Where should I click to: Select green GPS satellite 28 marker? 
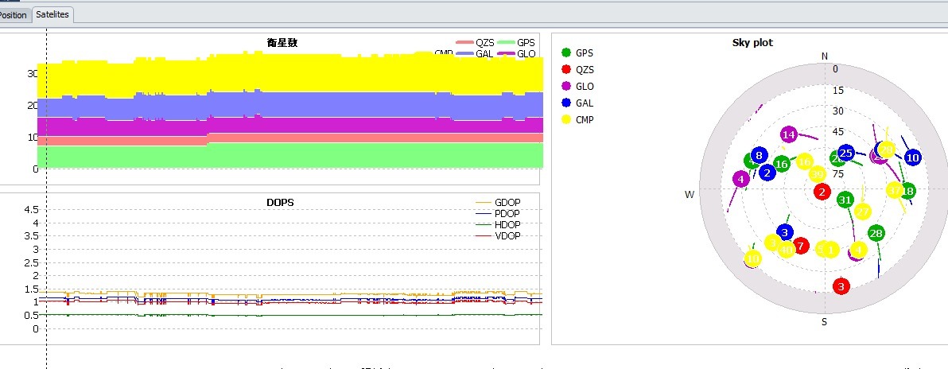(876, 233)
